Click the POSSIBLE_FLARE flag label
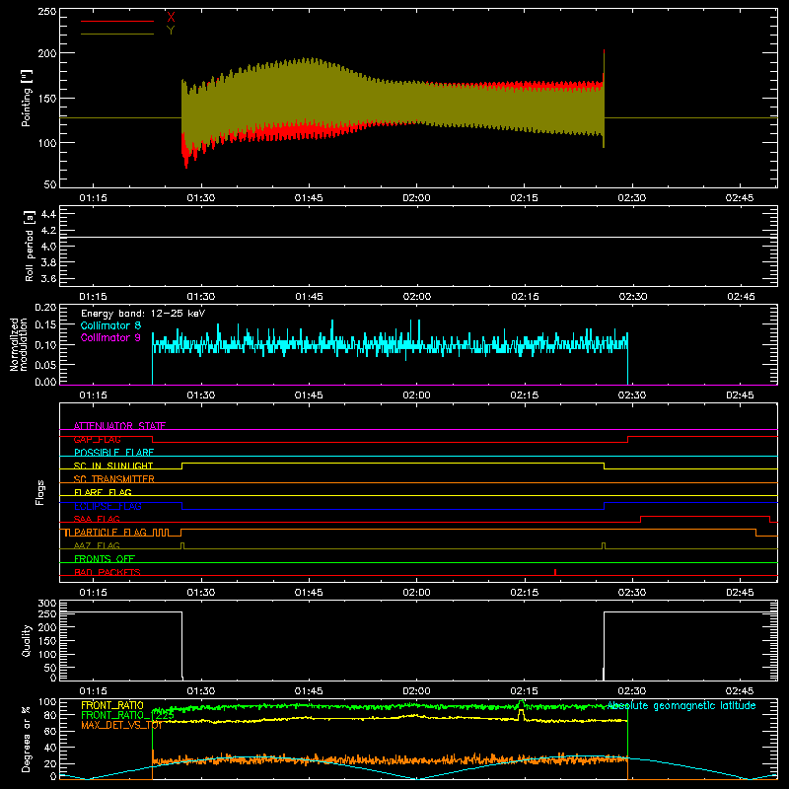This screenshot has height=789, width=789. [x=113, y=453]
